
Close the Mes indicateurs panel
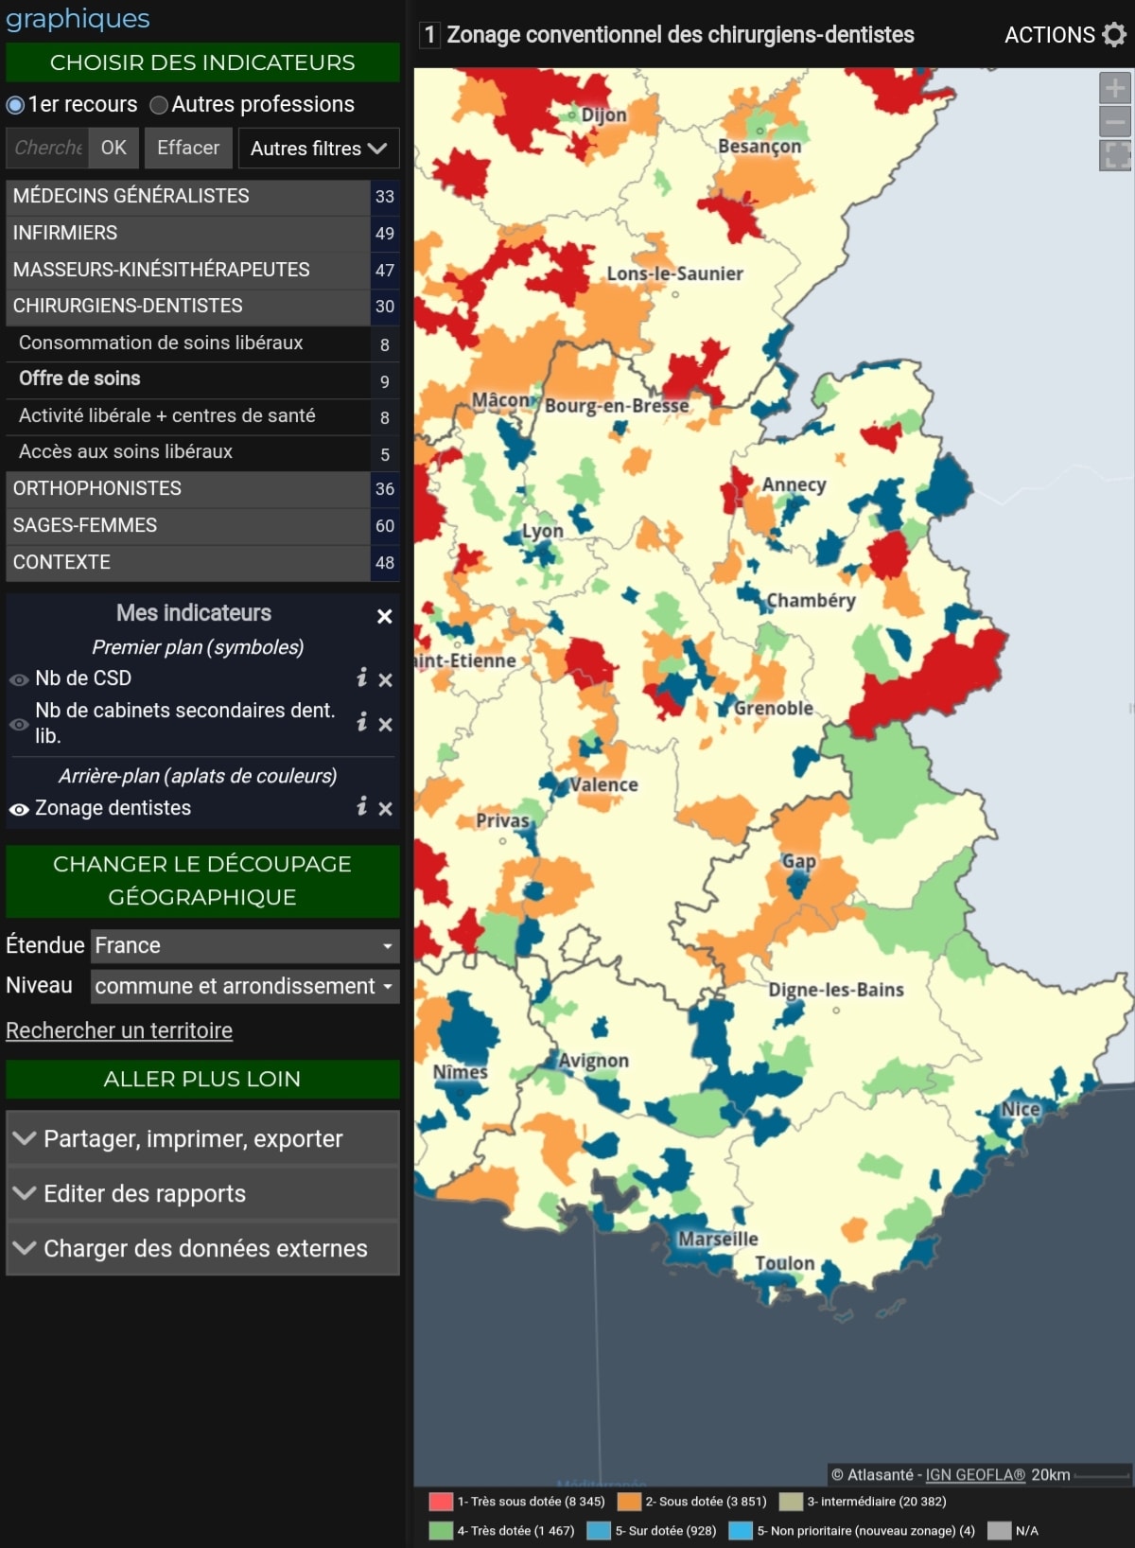point(384,616)
